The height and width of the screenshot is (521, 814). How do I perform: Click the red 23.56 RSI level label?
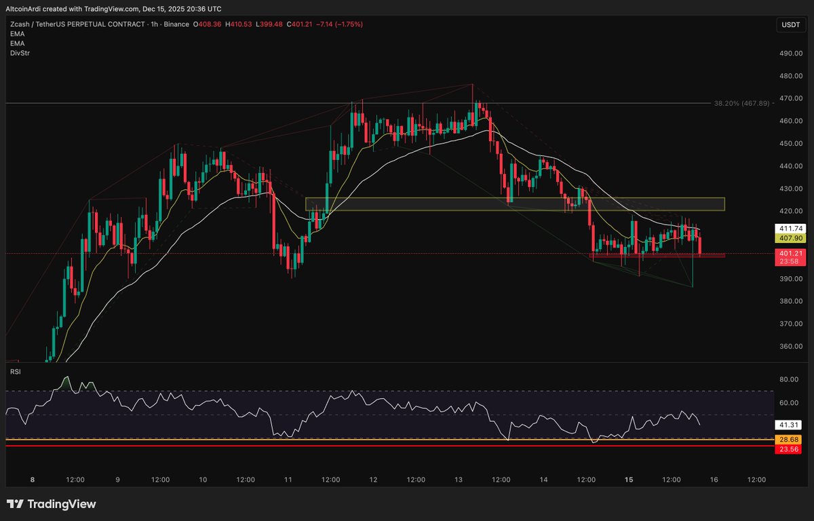pos(788,449)
